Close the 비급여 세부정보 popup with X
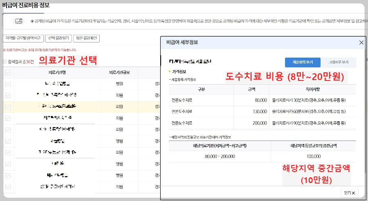The image size is (368, 201). pos(361,42)
